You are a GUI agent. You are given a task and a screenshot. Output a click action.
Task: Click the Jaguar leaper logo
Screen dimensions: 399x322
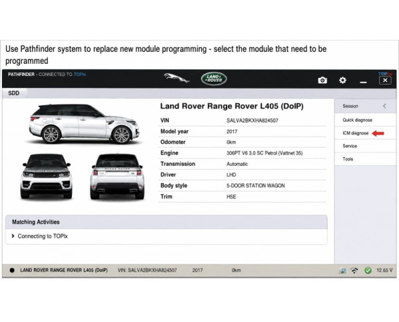tap(177, 78)
